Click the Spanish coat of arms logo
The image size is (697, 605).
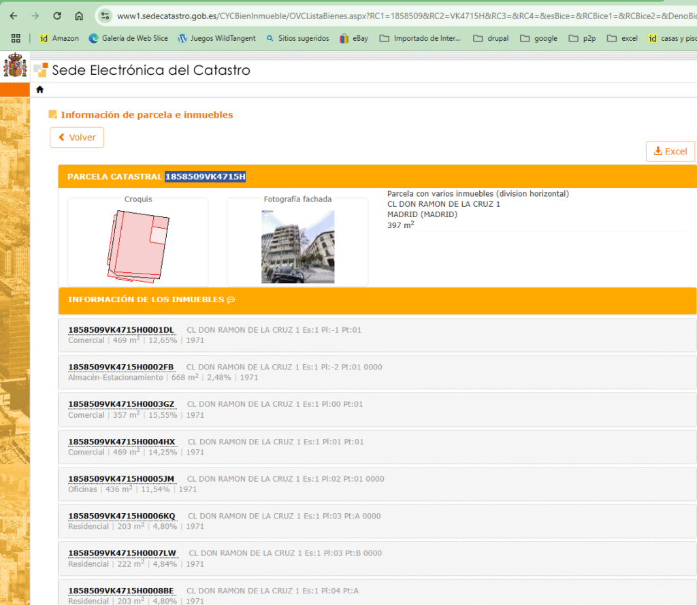(15, 68)
